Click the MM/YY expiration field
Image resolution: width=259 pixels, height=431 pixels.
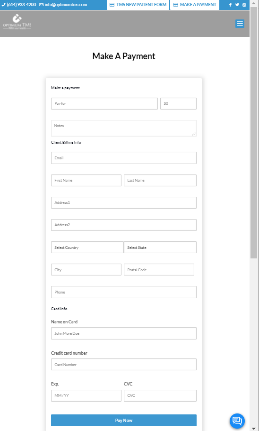point(86,395)
